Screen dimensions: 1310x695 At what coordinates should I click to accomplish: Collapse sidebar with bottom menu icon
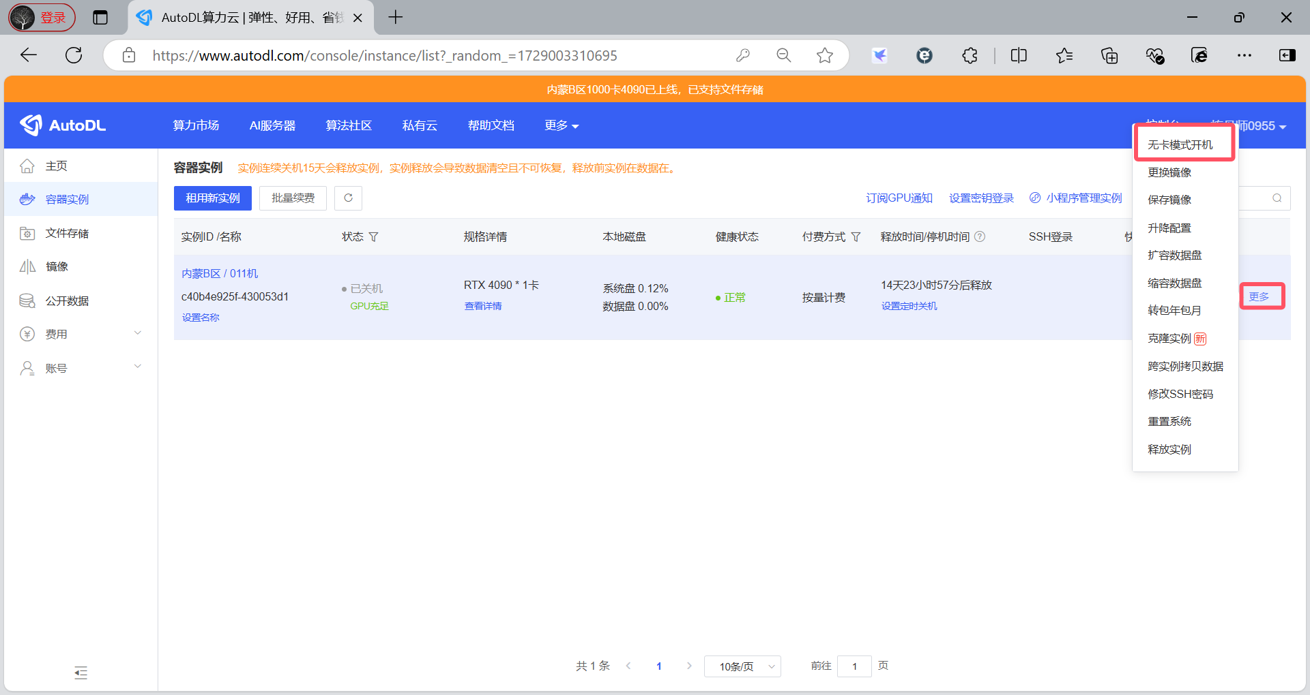click(x=81, y=673)
